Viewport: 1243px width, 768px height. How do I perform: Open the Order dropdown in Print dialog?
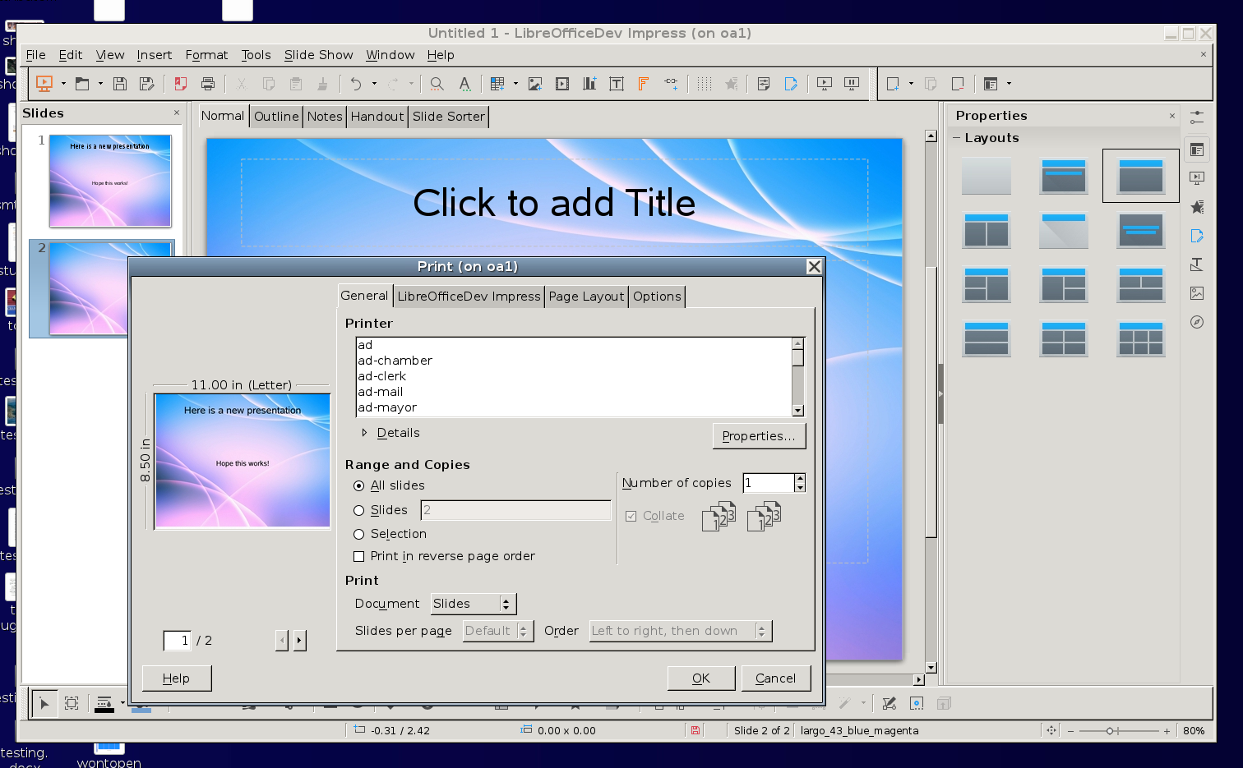(x=681, y=632)
